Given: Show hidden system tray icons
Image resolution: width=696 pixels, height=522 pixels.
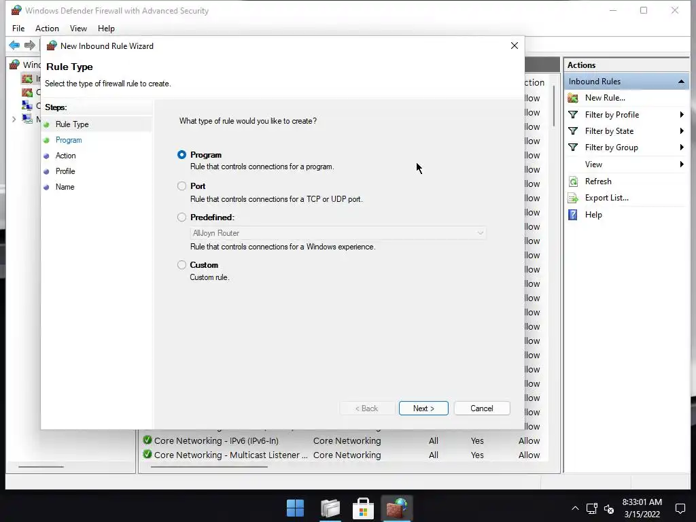Looking at the screenshot, I should (575, 508).
